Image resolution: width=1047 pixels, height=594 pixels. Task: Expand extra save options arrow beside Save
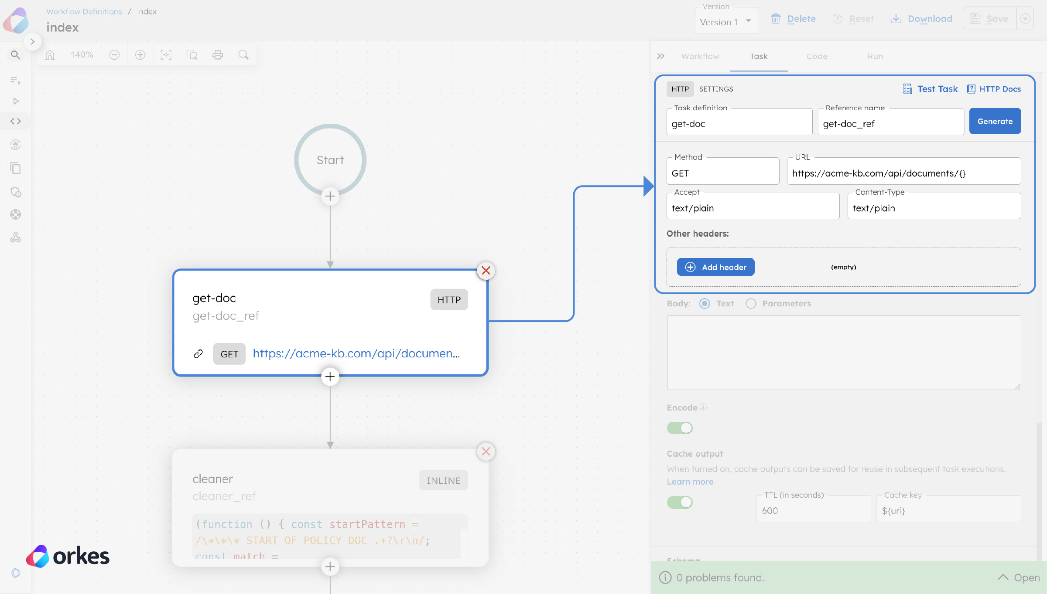point(1026,18)
